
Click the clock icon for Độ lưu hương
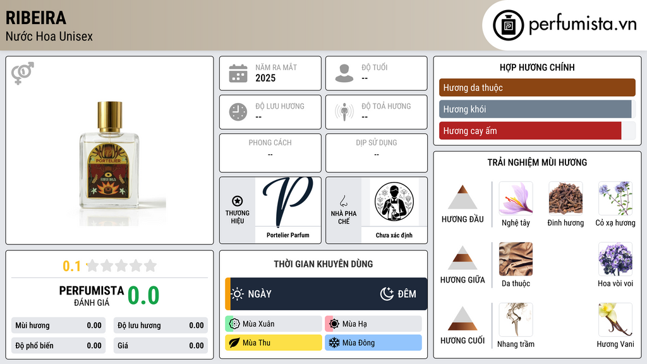click(x=238, y=112)
